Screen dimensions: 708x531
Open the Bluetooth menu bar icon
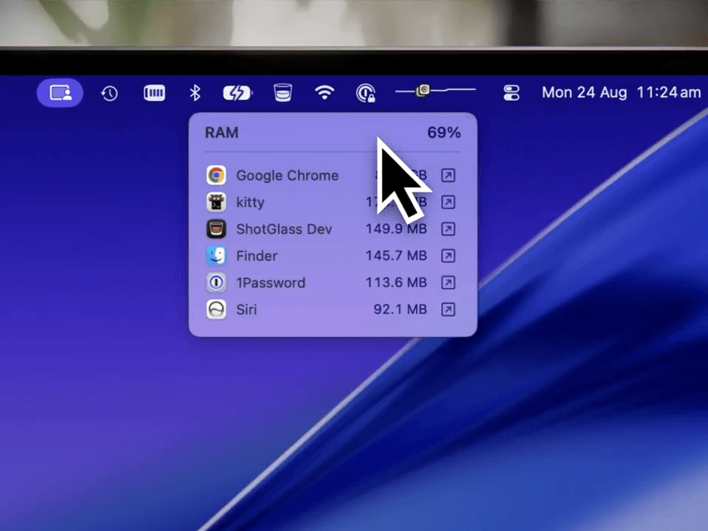(195, 93)
